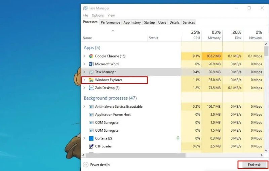Select the Application Frame Host row name
This screenshot has height=171, width=269.
113,114
